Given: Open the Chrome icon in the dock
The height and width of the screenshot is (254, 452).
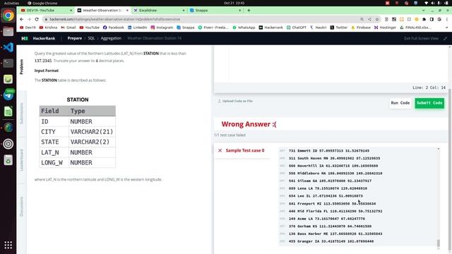Looking at the screenshot, I should (x=8, y=16).
